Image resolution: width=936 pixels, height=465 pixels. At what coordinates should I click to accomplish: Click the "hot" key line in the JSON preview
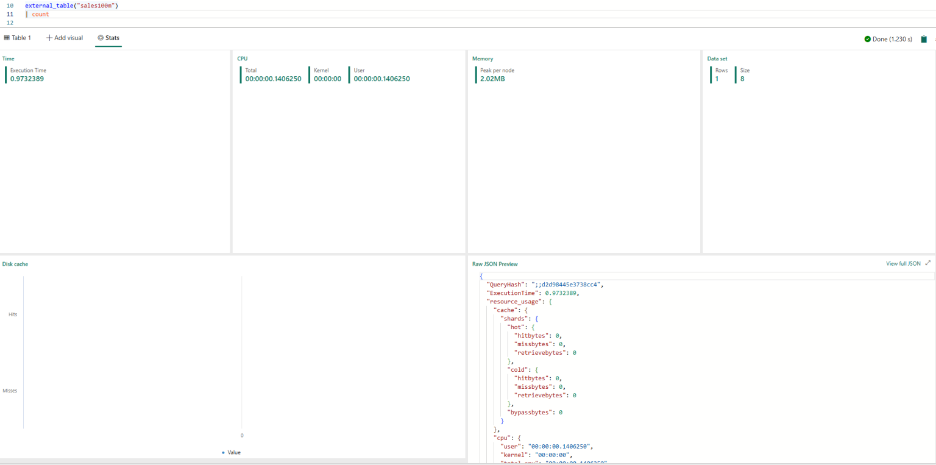click(520, 327)
